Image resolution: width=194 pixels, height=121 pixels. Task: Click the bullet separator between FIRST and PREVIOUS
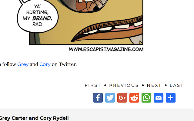click(105, 85)
